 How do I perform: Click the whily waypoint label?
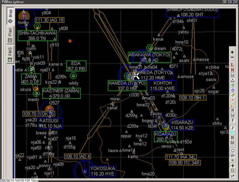tap(74, 83)
